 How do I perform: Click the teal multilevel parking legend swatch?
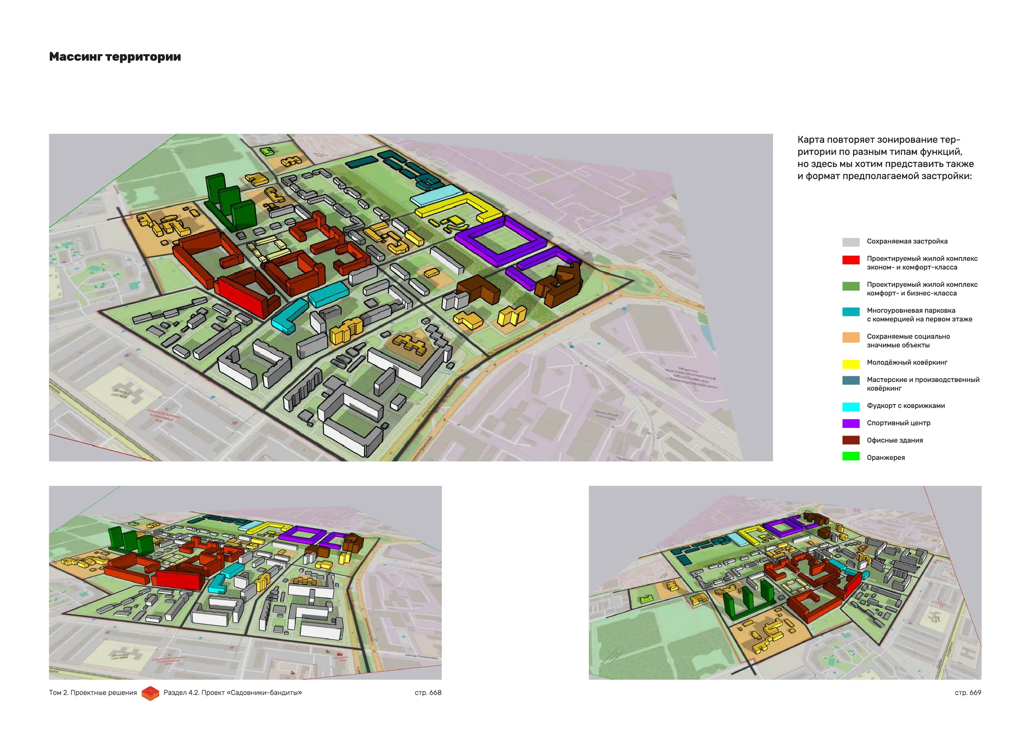851,312
